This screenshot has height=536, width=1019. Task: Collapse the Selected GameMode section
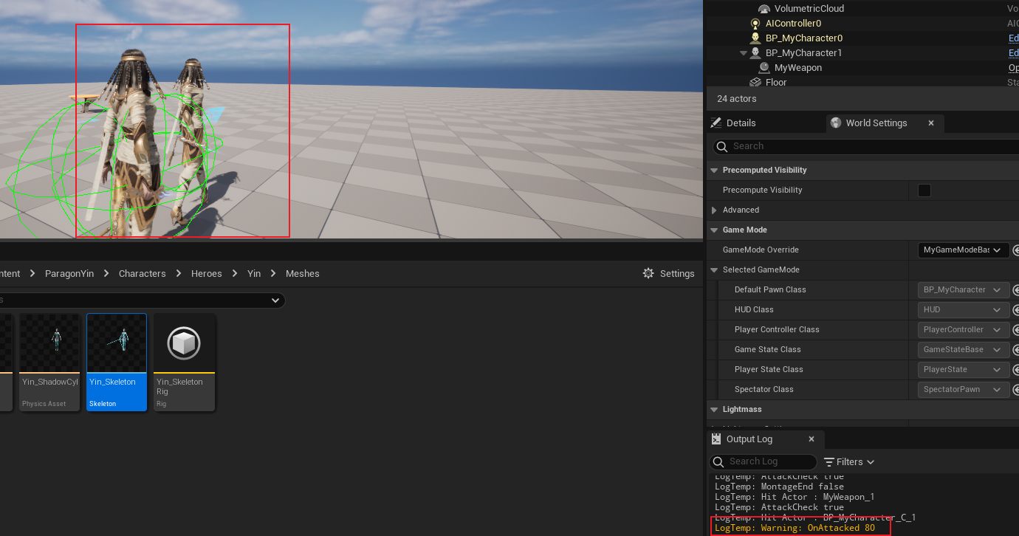coord(714,270)
